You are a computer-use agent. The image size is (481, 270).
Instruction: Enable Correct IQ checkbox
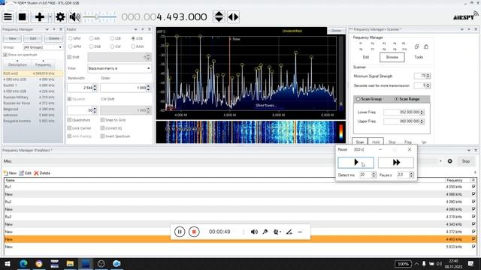click(x=102, y=128)
